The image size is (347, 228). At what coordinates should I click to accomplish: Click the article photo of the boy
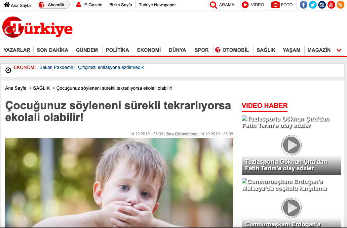(x=119, y=183)
